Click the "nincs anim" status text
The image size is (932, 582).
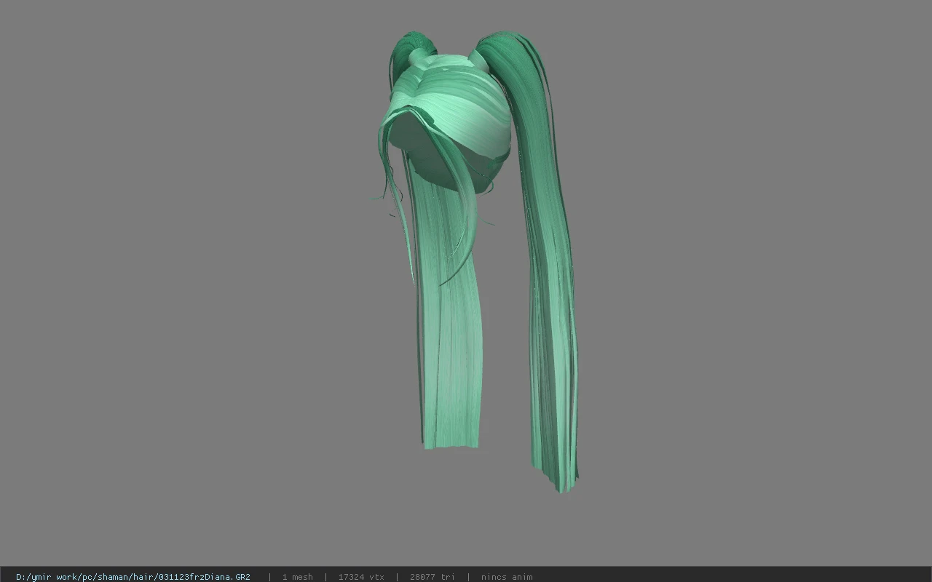[x=507, y=577]
